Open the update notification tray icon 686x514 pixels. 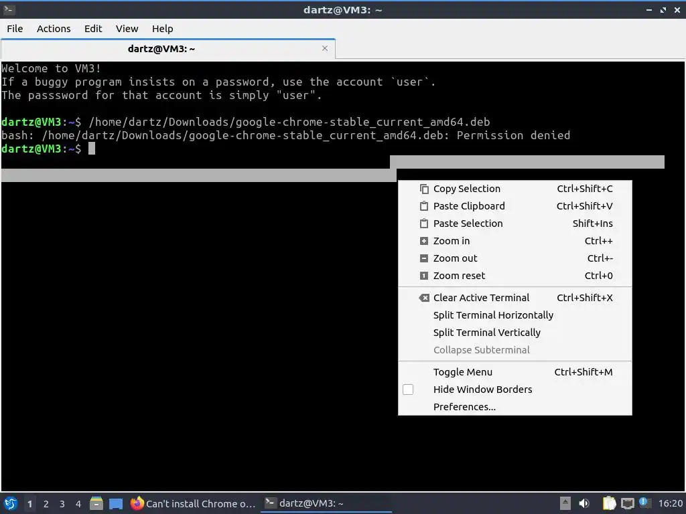point(645,503)
